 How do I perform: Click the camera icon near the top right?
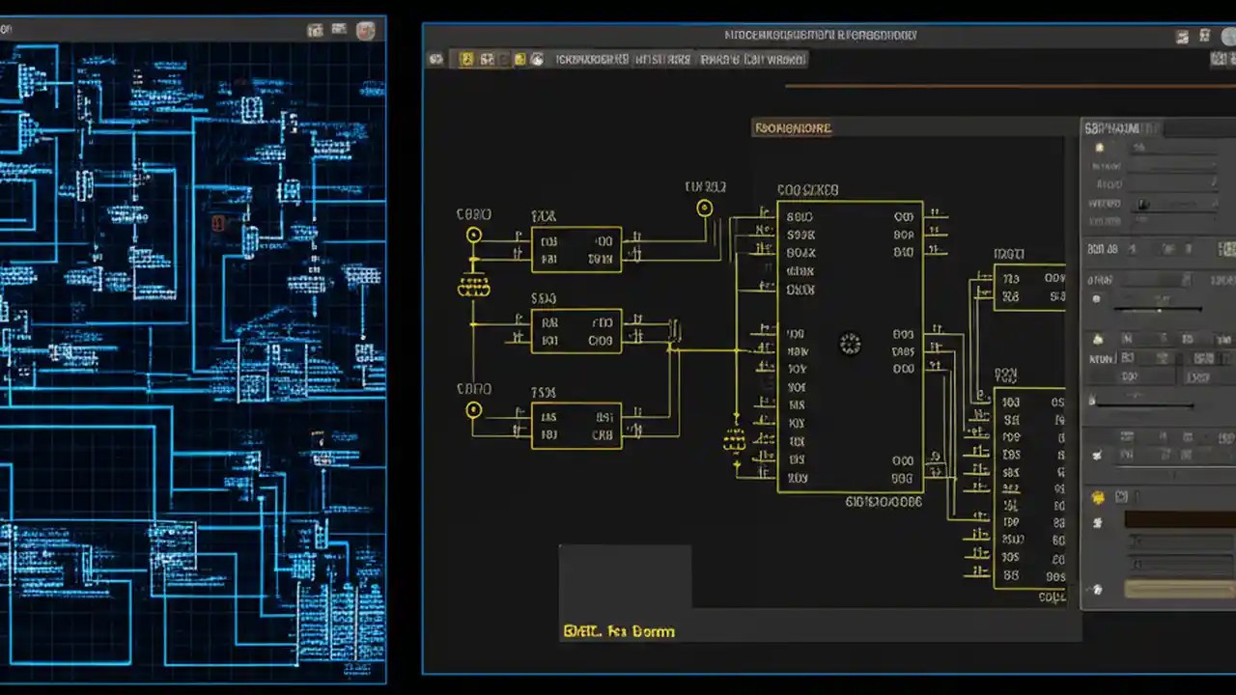pos(1205,36)
